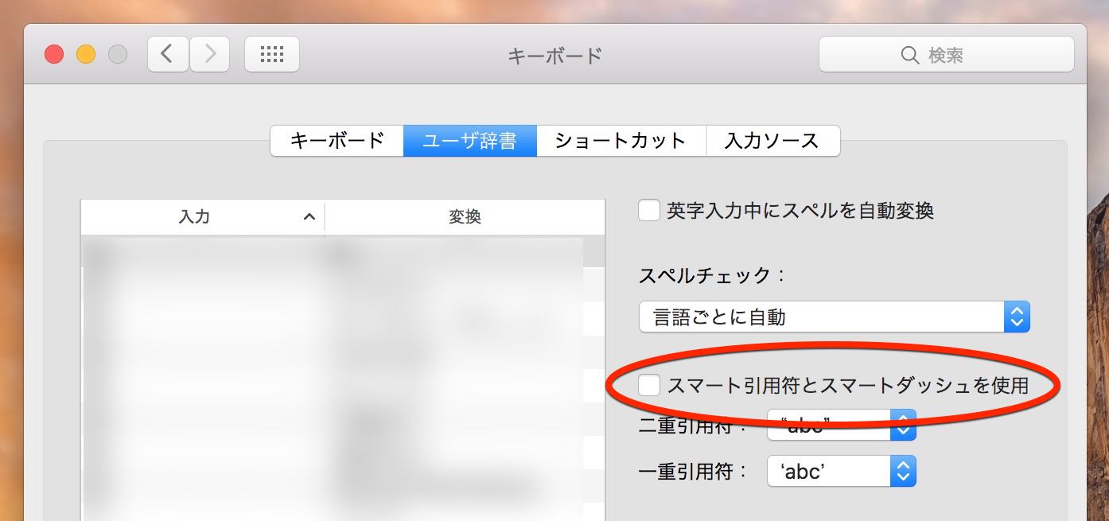This screenshot has height=521, width=1109.
Task: Switch to the キーボード tab
Action: 337,141
